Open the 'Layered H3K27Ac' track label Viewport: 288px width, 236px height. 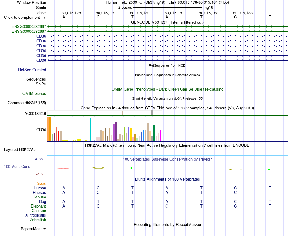pyautogui.click(x=20, y=150)
